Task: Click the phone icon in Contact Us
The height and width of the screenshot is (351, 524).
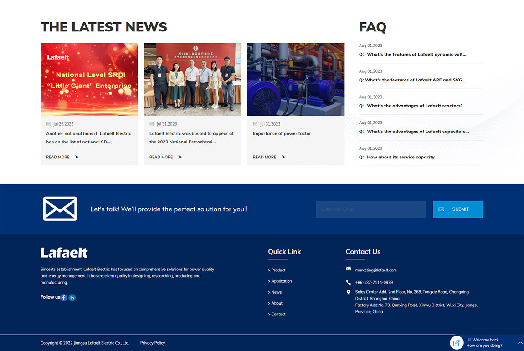Action: (x=349, y=282)
